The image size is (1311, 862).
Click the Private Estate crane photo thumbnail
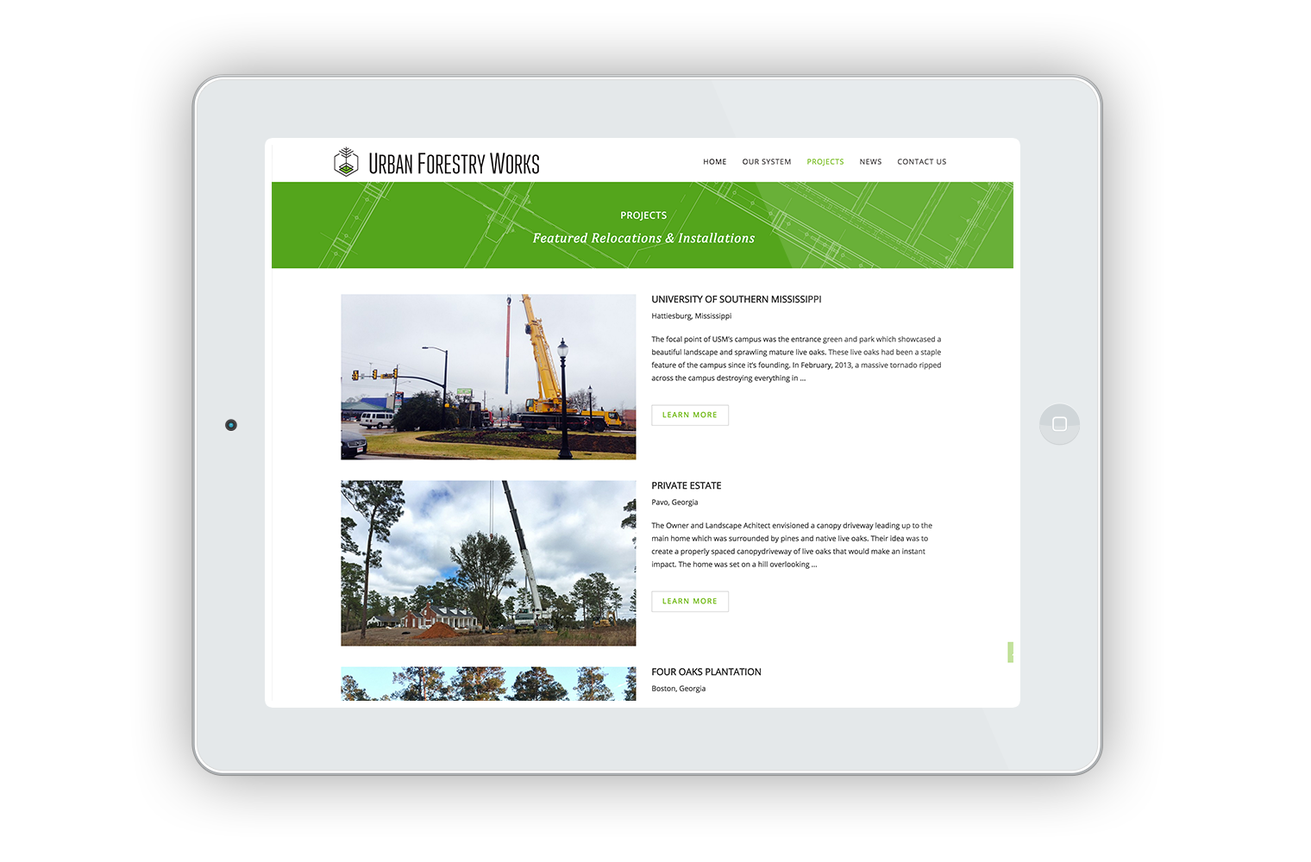488,563
